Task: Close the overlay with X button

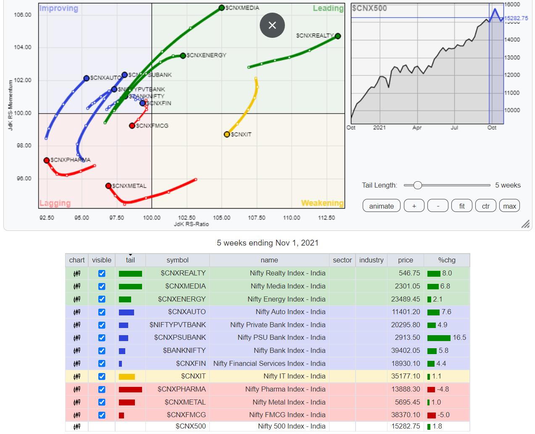Action: 272,25
